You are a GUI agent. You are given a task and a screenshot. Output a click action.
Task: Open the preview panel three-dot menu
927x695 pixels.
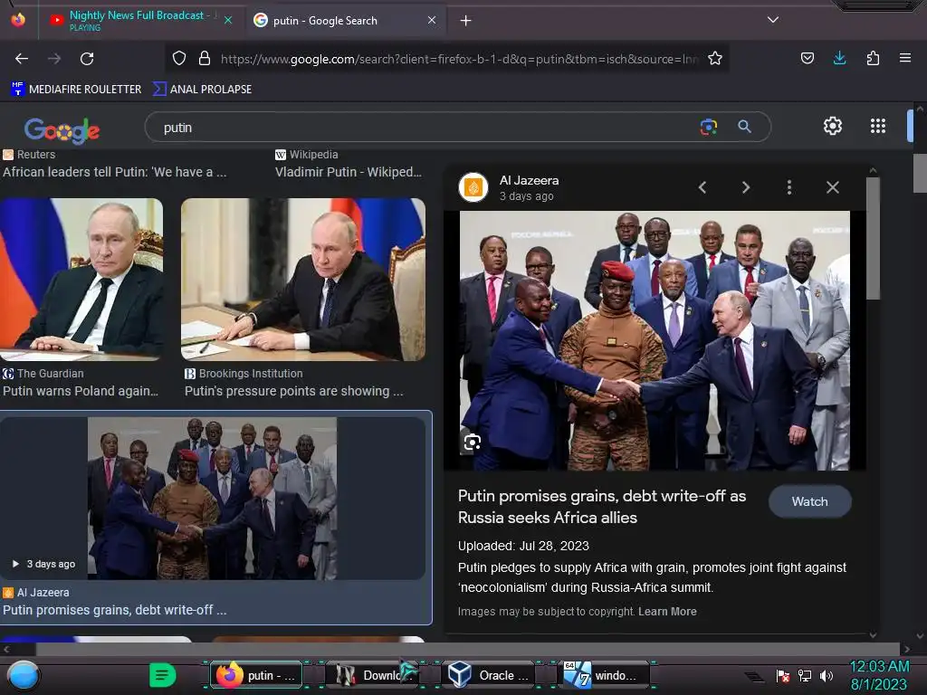[789, 187]
